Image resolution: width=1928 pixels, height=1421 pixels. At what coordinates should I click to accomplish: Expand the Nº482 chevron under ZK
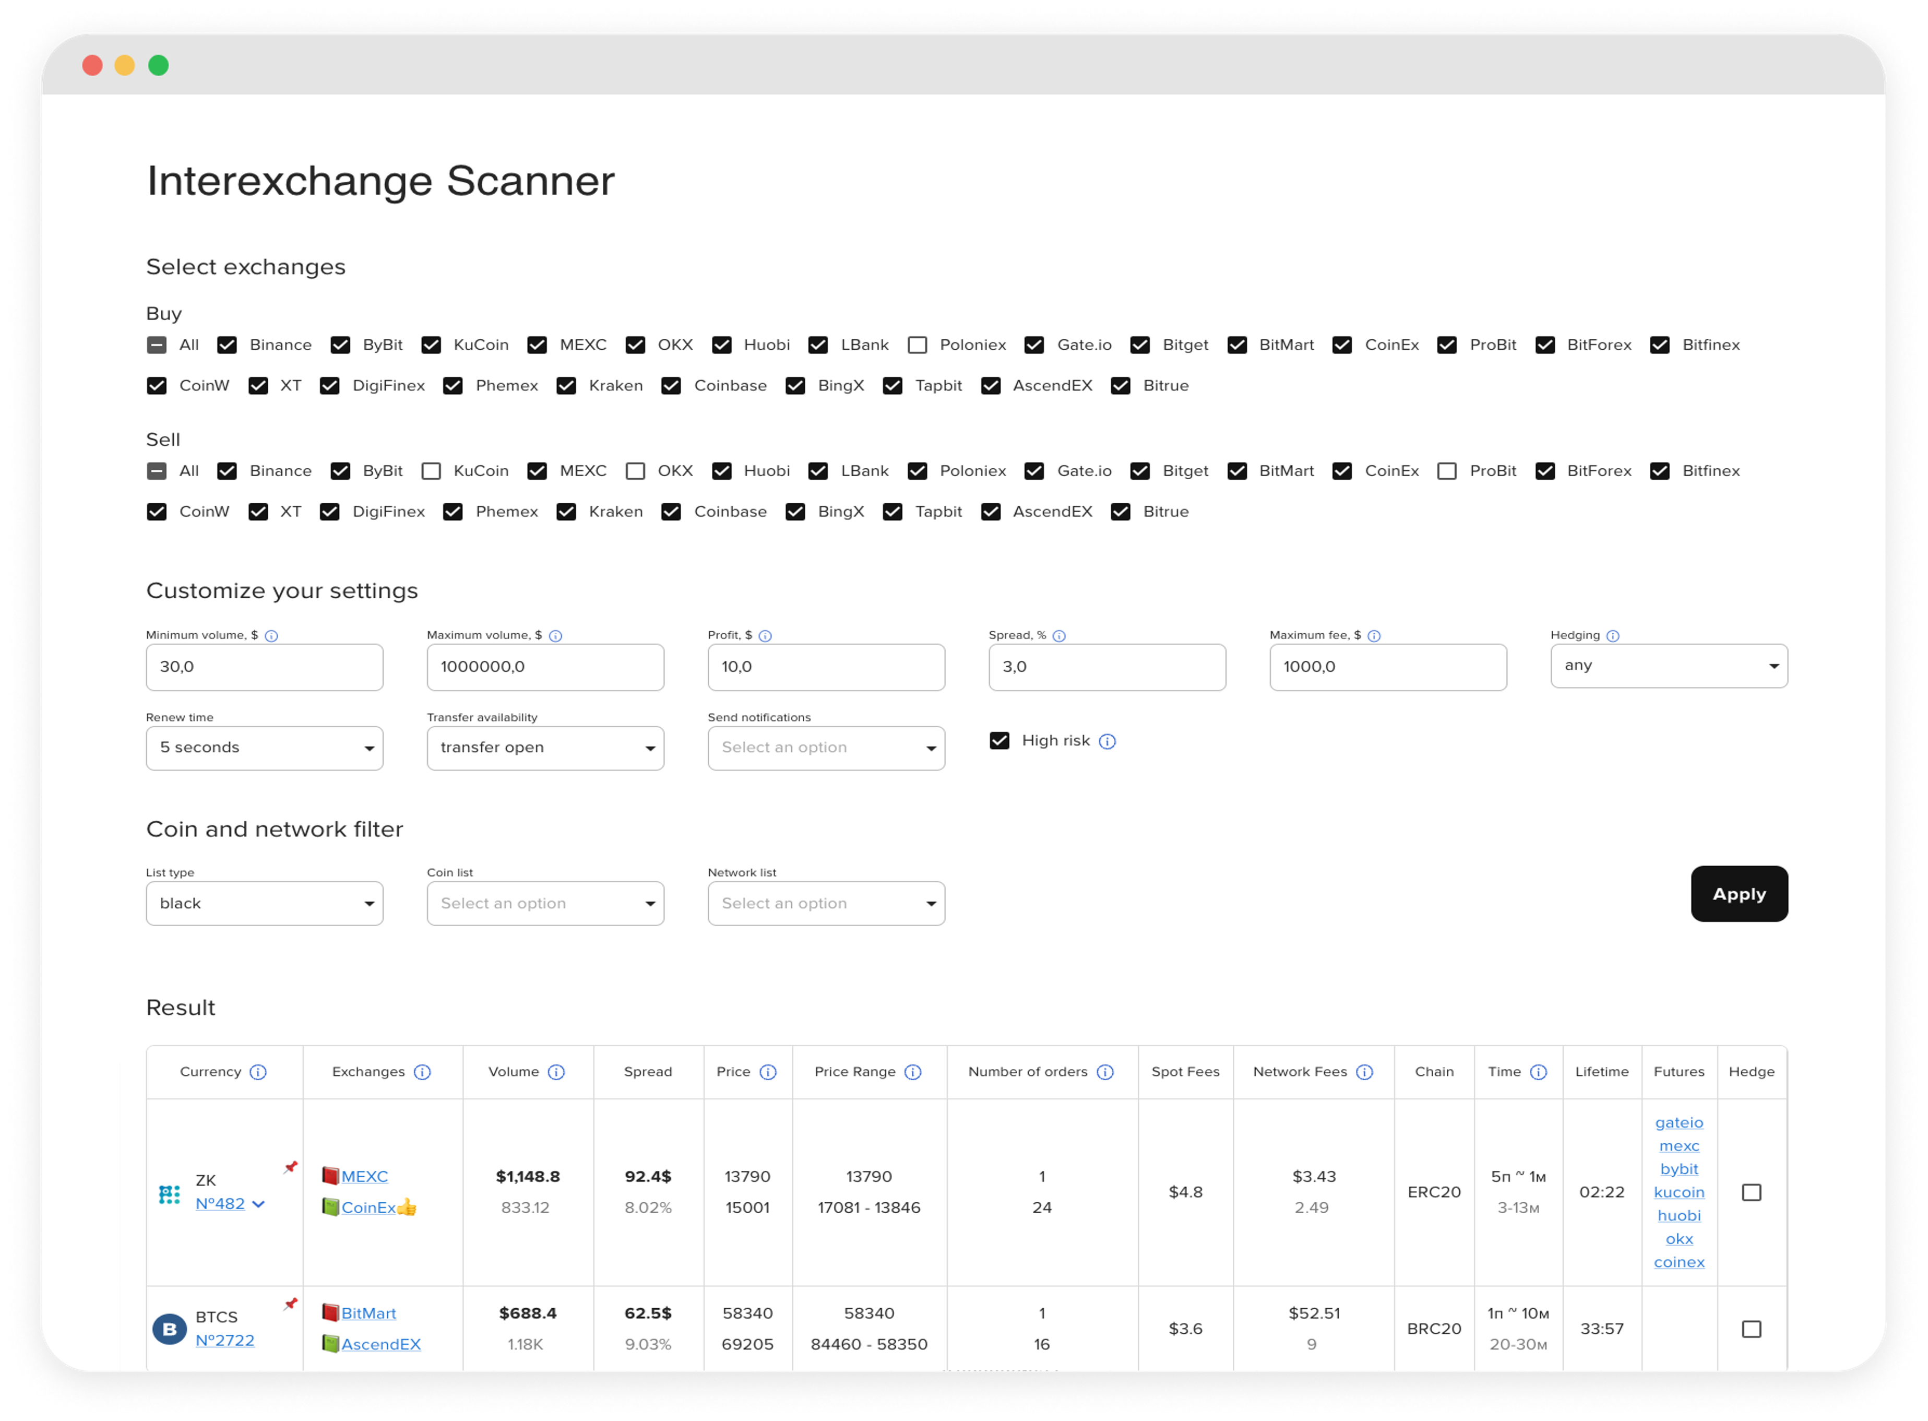[260, 1204]
